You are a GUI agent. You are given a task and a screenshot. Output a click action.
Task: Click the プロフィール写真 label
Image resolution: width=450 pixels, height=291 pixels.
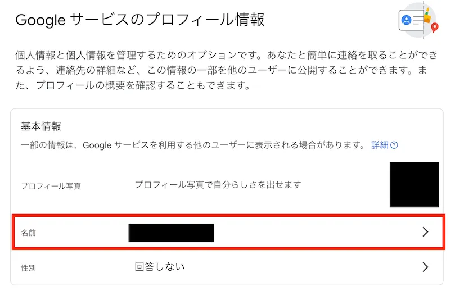click(51, 186)
